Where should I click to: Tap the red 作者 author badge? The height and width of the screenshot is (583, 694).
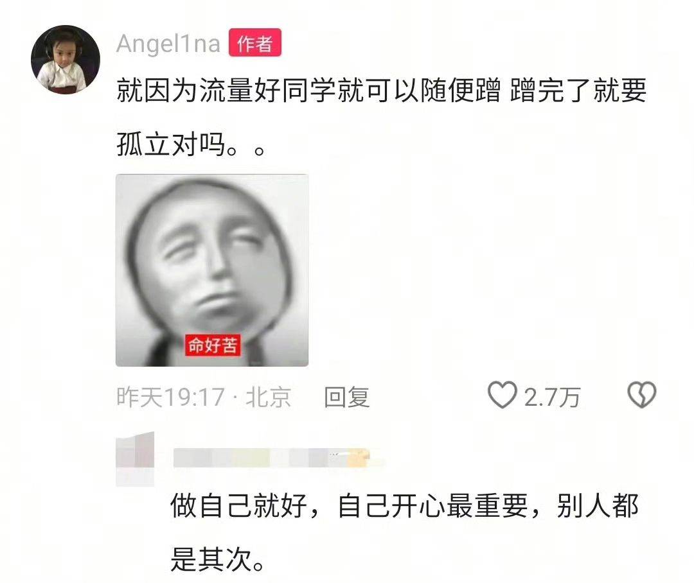click(255, 42)
